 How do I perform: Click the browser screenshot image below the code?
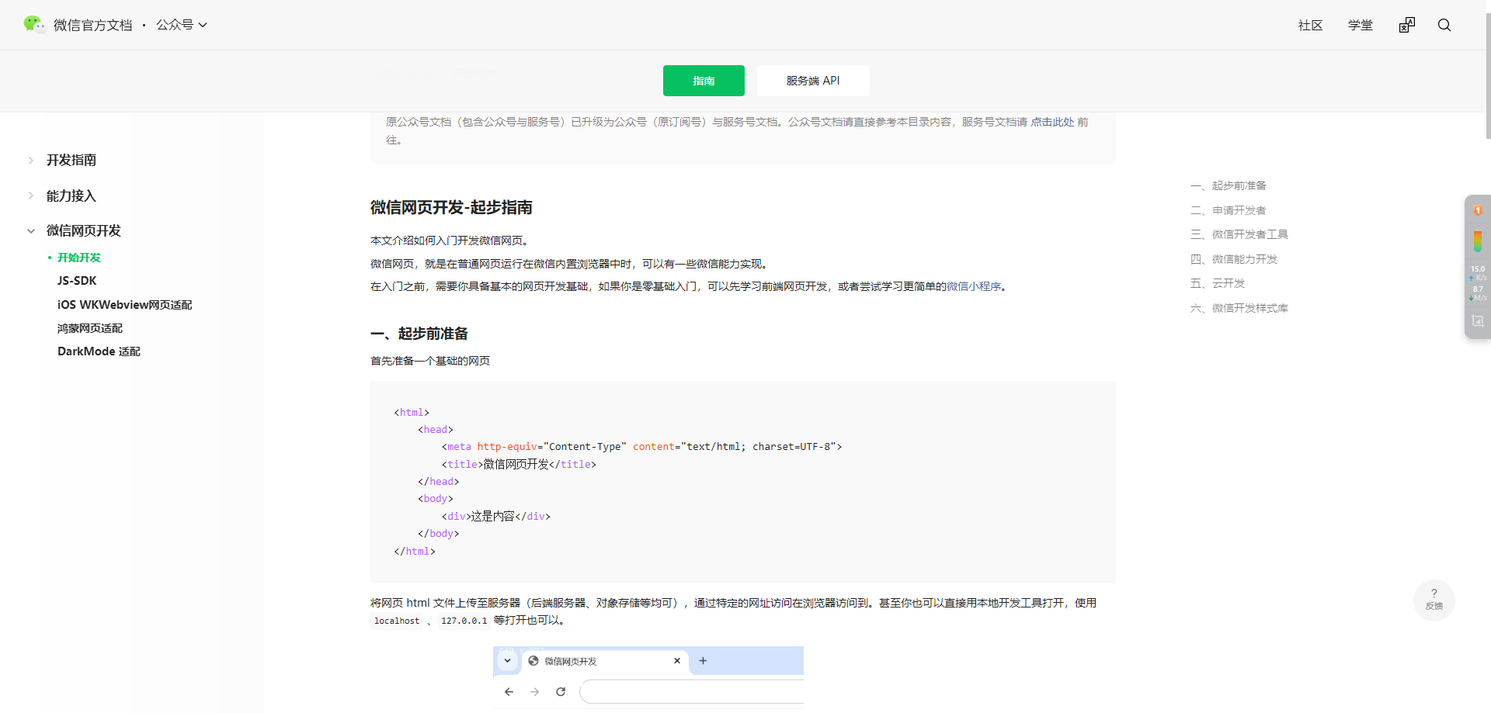tap(648, 677)
